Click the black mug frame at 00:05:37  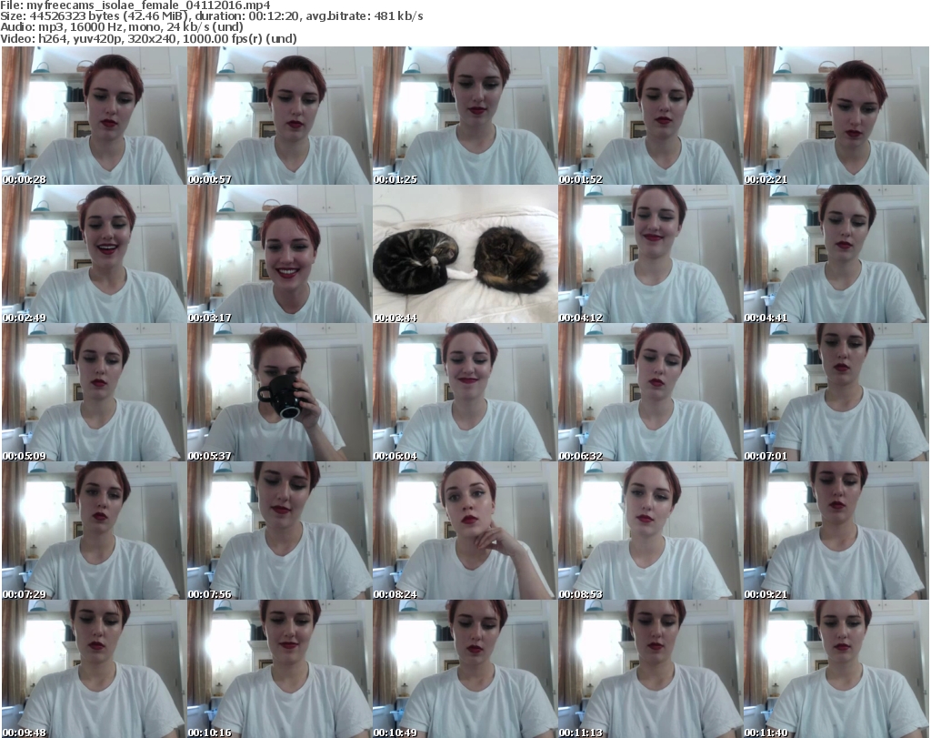point(279,392)
